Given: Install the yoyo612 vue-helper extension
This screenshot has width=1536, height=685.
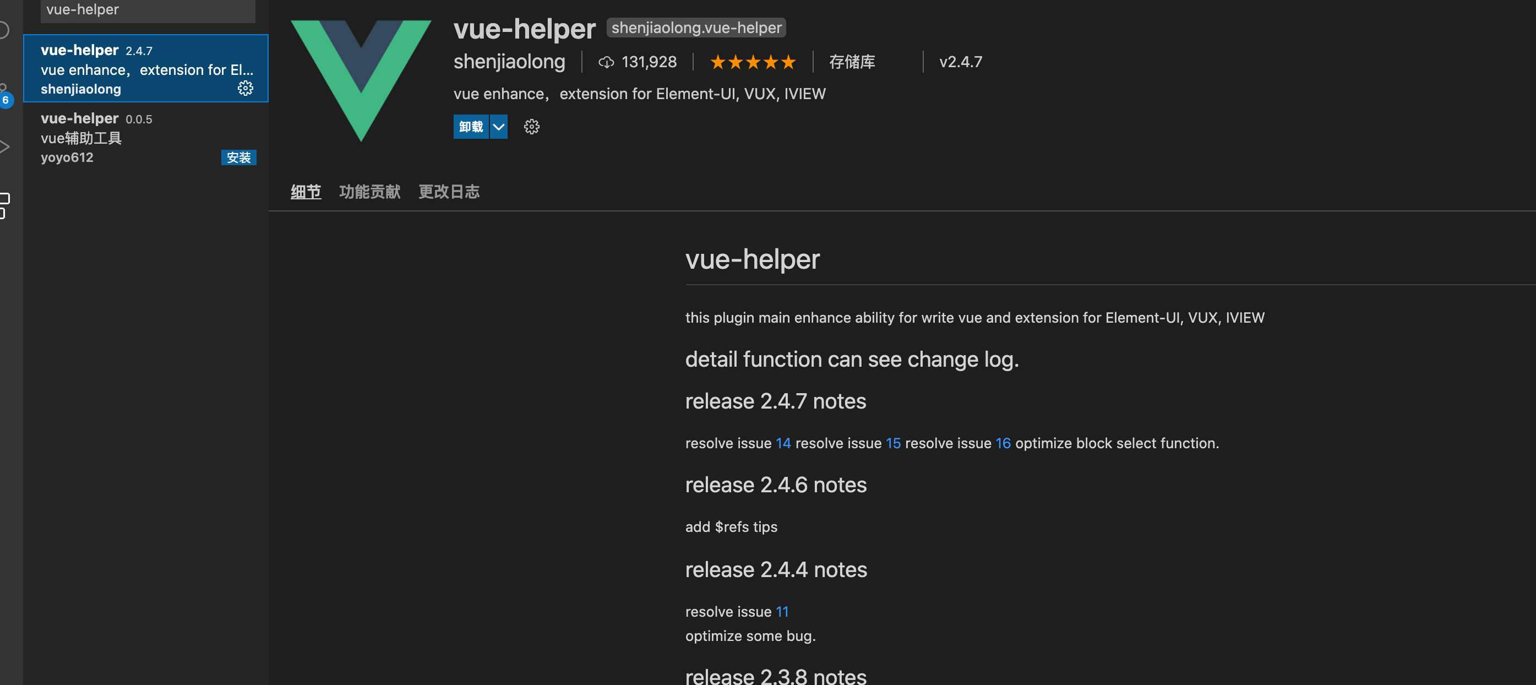Looking at the screenshot, I should 238,157.
